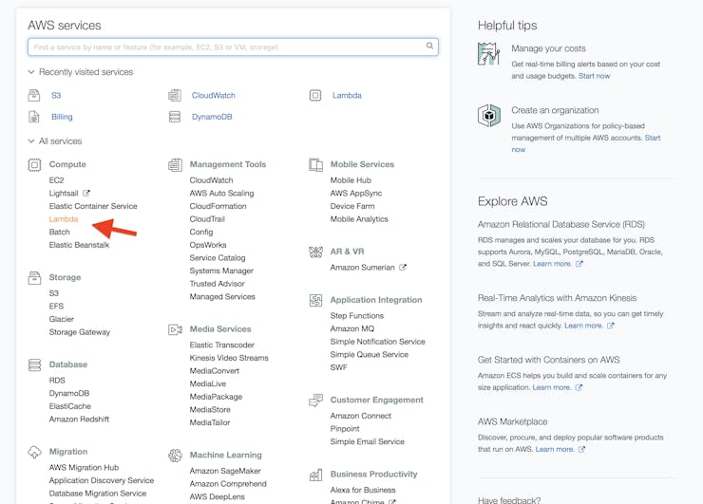This screenshot has width=703, height=504.
Task: Click the Lightsail external link icon
Action: [x=86, y=193]
